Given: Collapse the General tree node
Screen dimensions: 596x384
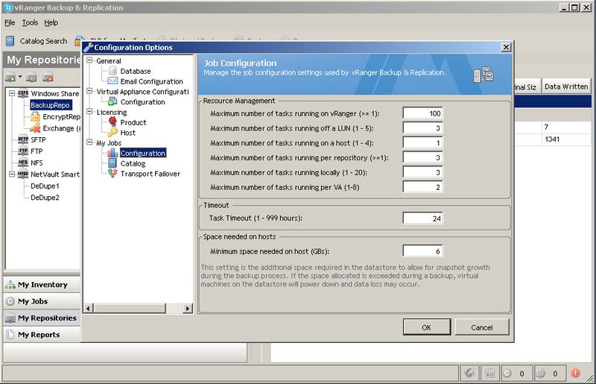Looking at the screenshot, I should 89,60.
